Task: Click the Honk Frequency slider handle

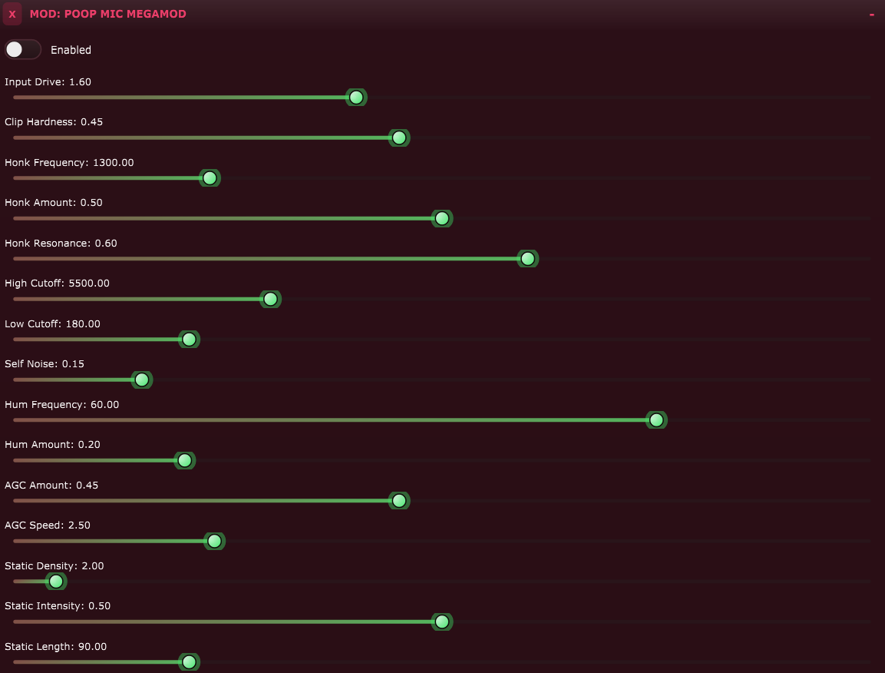Action: coord(210,178)
